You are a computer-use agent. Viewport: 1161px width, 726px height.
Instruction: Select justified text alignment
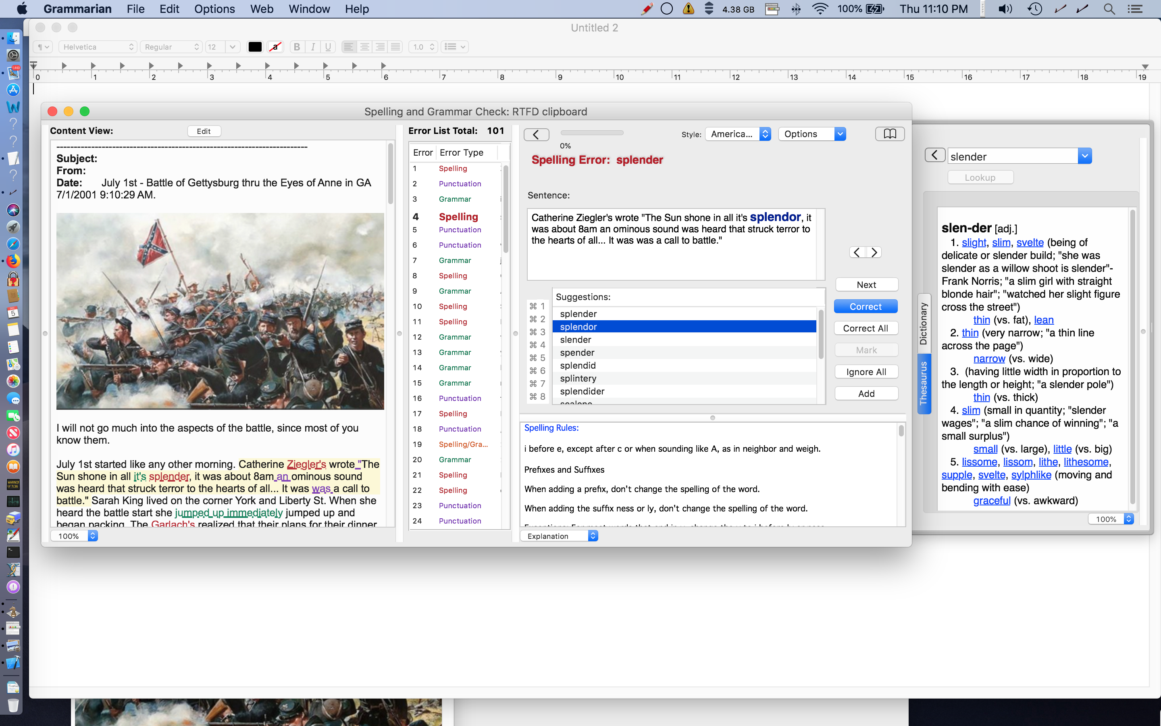395,46
